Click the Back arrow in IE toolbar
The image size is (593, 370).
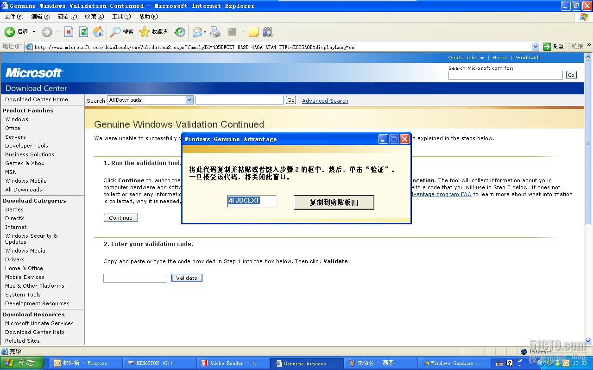point(10,32)
